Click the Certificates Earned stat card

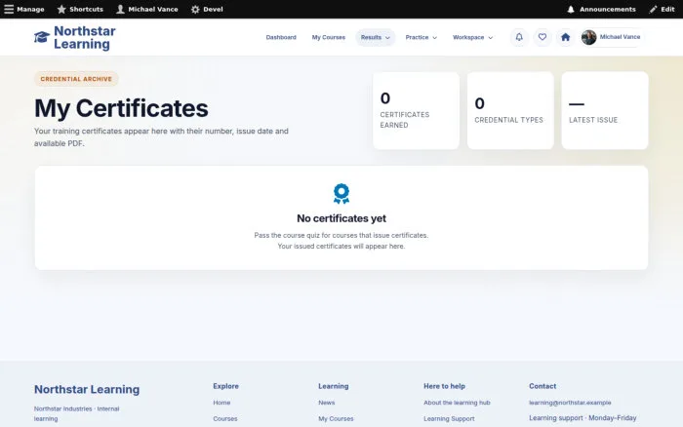coord(416,110)
